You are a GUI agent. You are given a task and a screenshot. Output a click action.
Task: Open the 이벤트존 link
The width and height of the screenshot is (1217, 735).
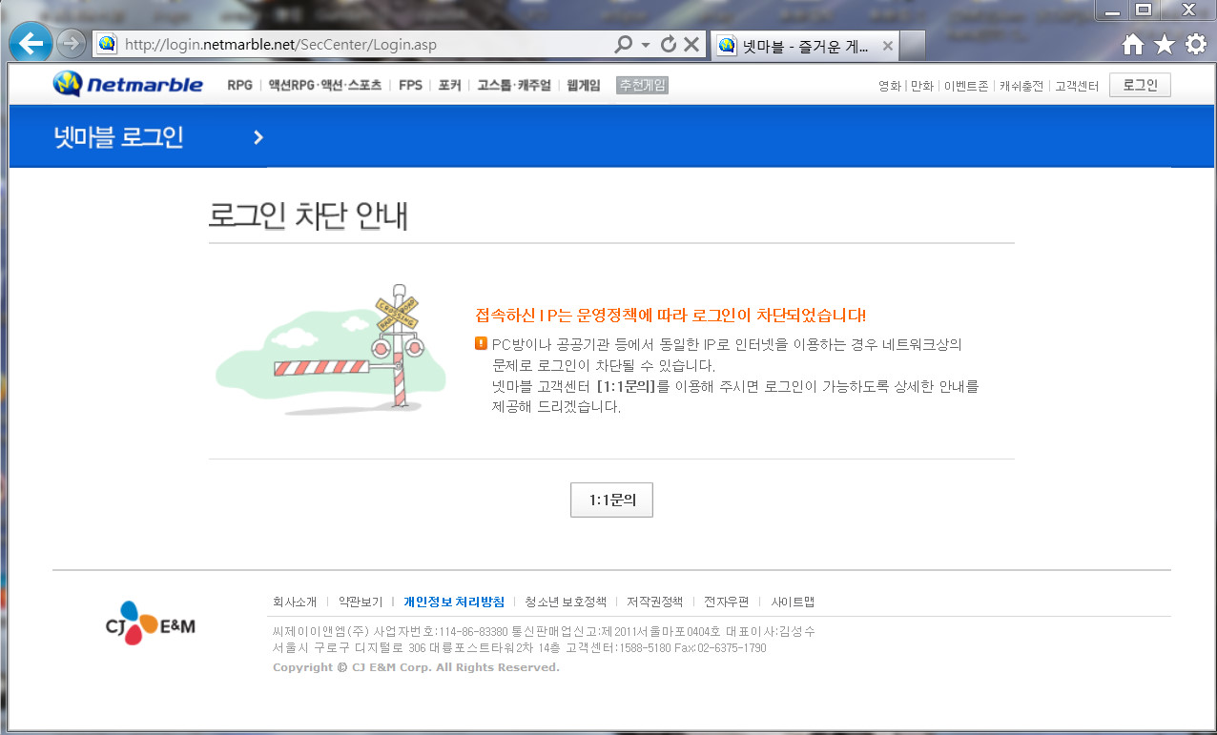[965, 86]
